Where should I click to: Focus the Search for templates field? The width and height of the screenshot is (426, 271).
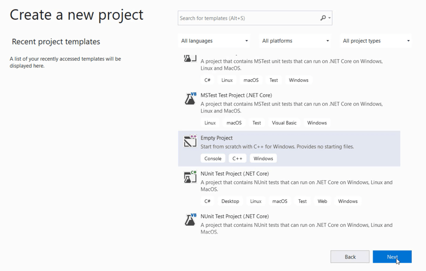click(x=255, y=18)
